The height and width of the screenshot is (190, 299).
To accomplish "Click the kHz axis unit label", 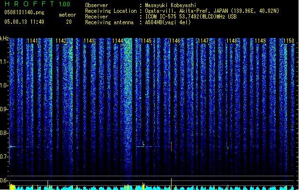I will 4,38.
